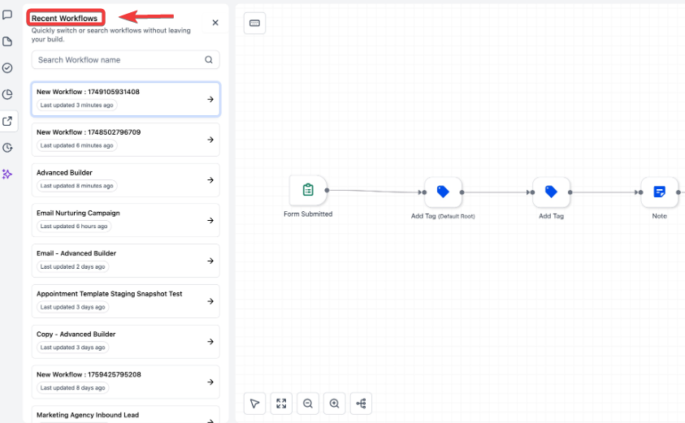
Task: Select the pointer cursor tool
Action: tap(254, 404)
